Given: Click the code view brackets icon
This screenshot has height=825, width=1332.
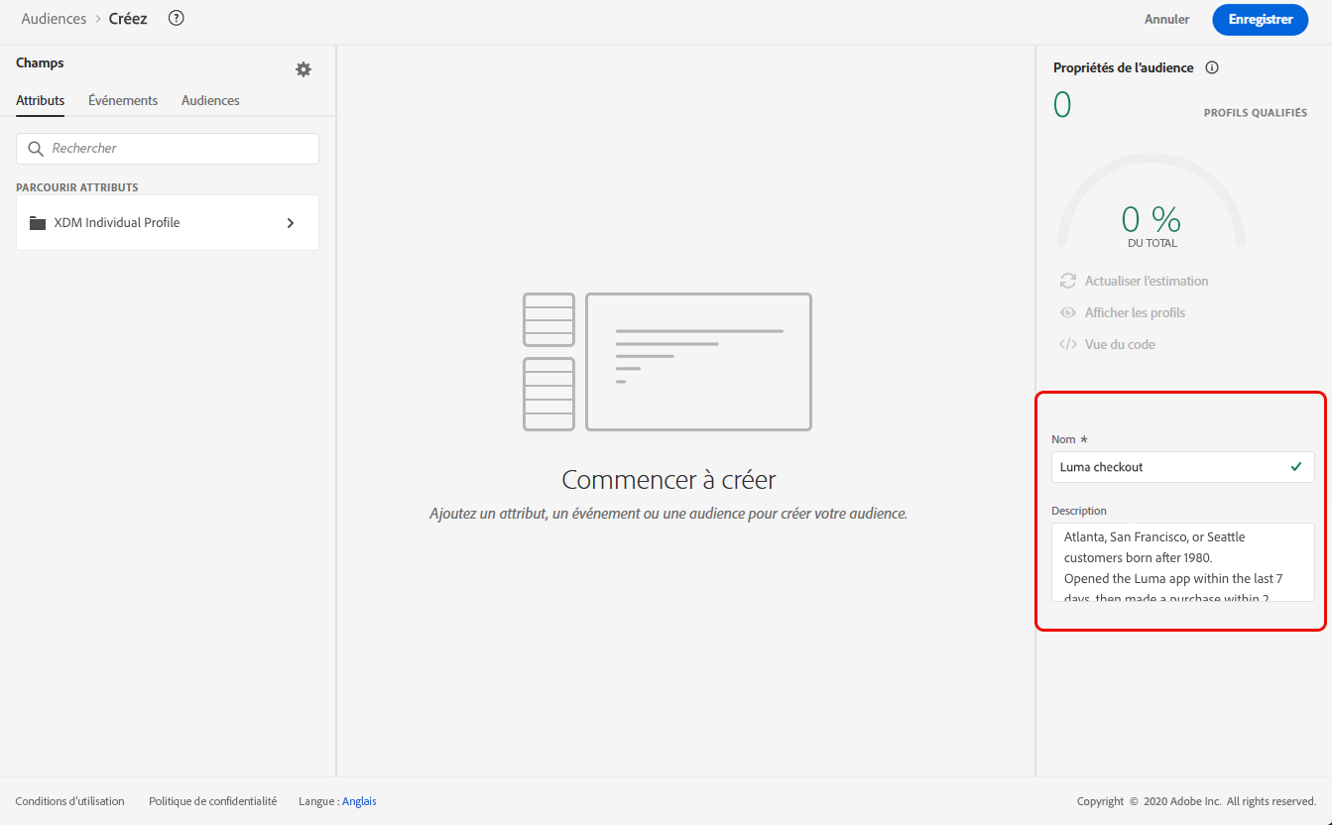Looking at the screenshot, I should [1068, 344].
